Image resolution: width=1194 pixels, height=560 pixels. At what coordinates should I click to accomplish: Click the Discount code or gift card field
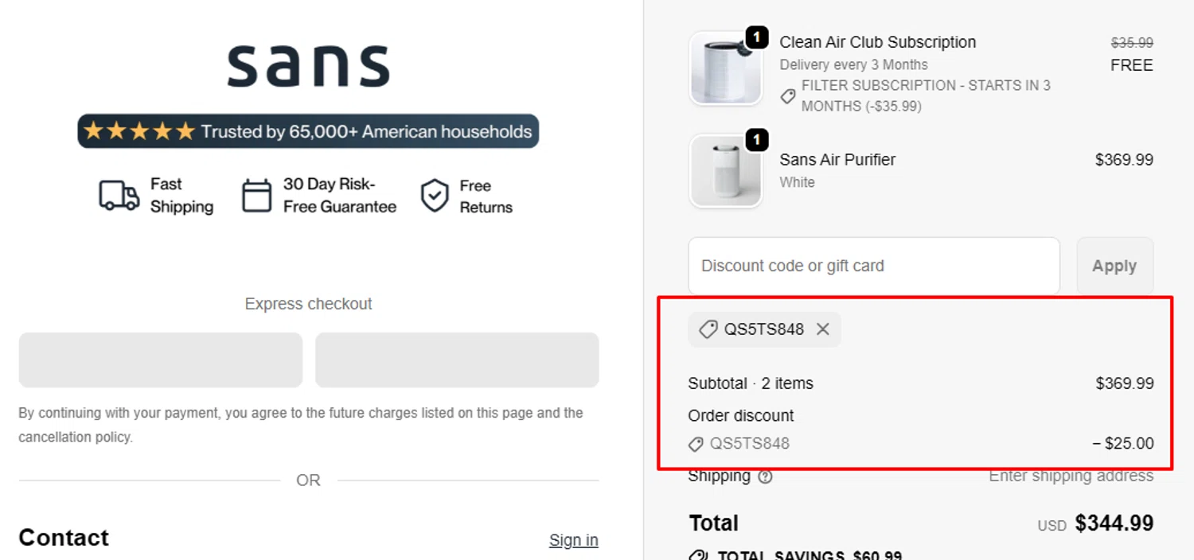[x=873, y=266]
